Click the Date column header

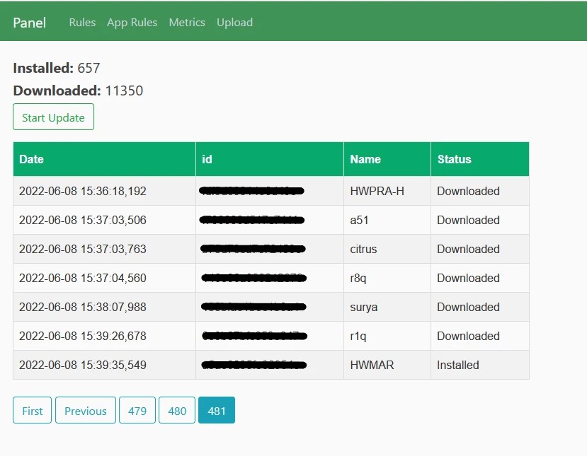[x=32, y=159]
